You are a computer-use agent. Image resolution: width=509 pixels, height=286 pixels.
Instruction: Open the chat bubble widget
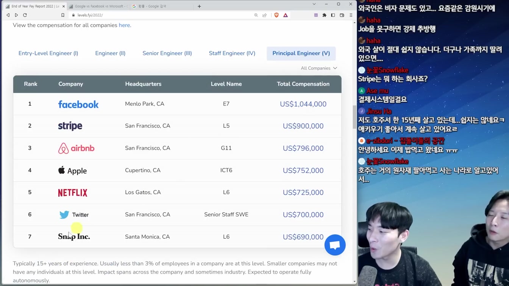coord(335,245)
